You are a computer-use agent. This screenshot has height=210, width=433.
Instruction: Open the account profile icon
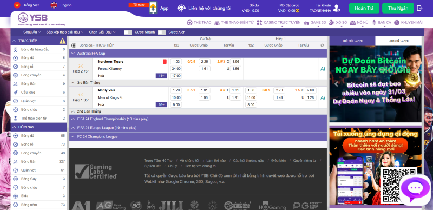click(336, 8)
